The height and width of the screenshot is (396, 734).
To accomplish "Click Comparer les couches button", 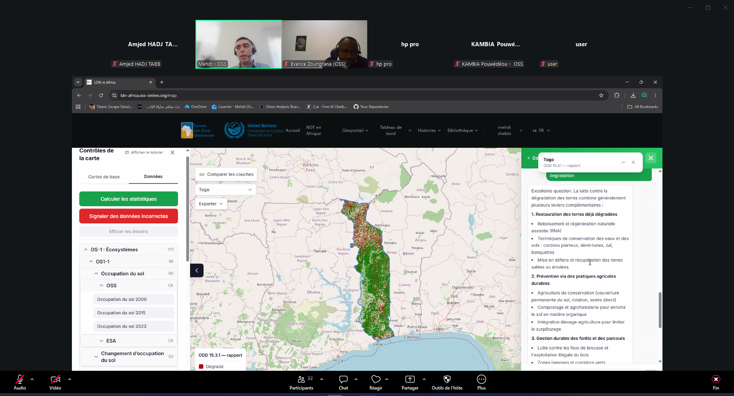I will pyautogui.click(x=226, y=175).
